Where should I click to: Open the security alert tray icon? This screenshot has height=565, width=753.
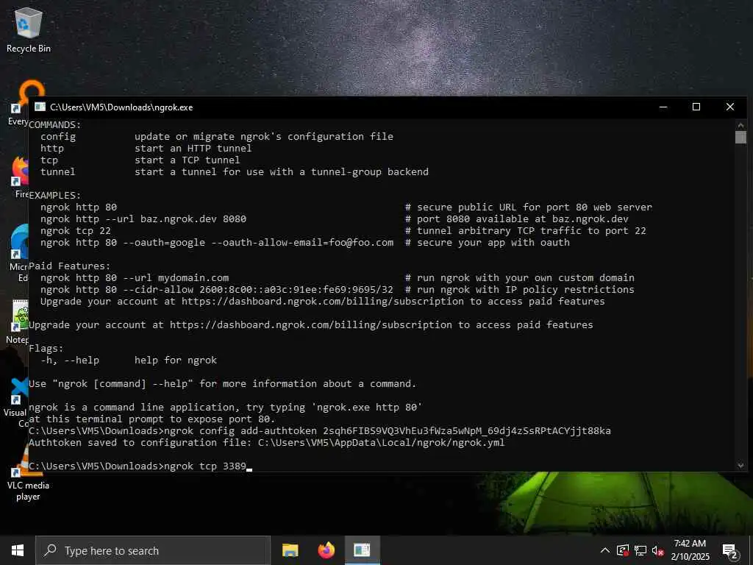click(x=623, y=550)
